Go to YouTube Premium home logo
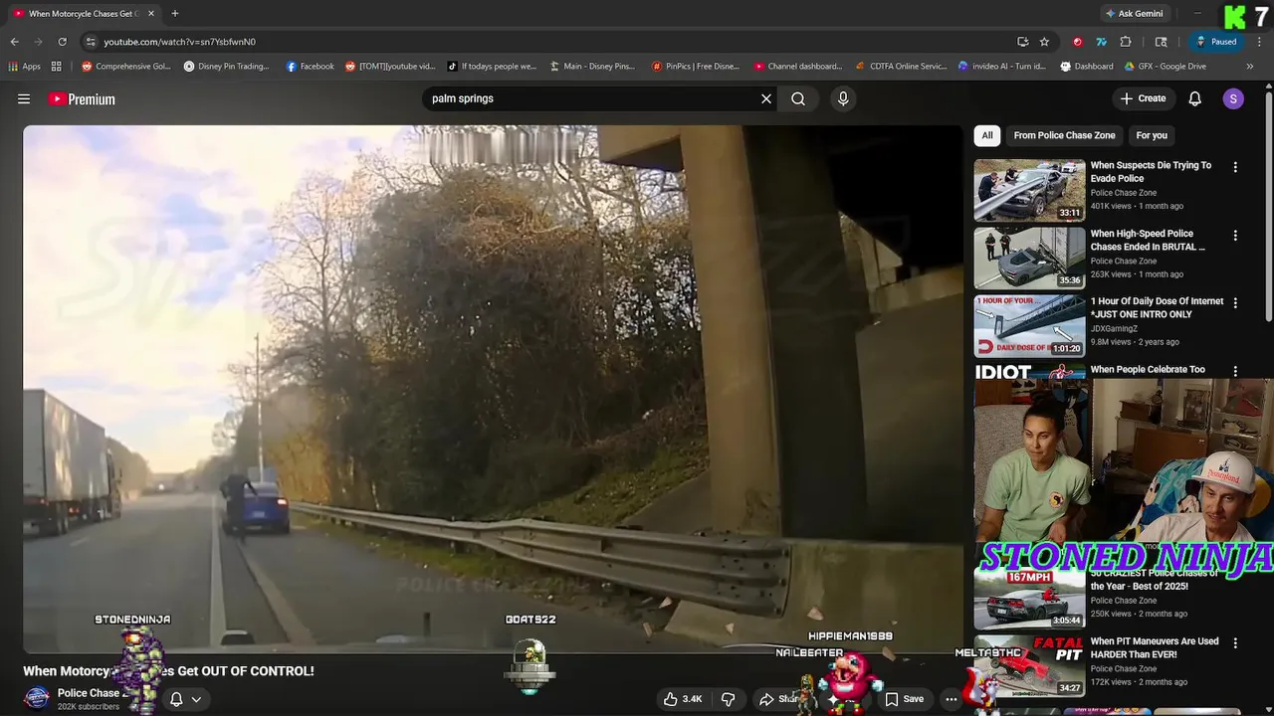Viewport: 1274px width, 716px height. coord(82,98)
